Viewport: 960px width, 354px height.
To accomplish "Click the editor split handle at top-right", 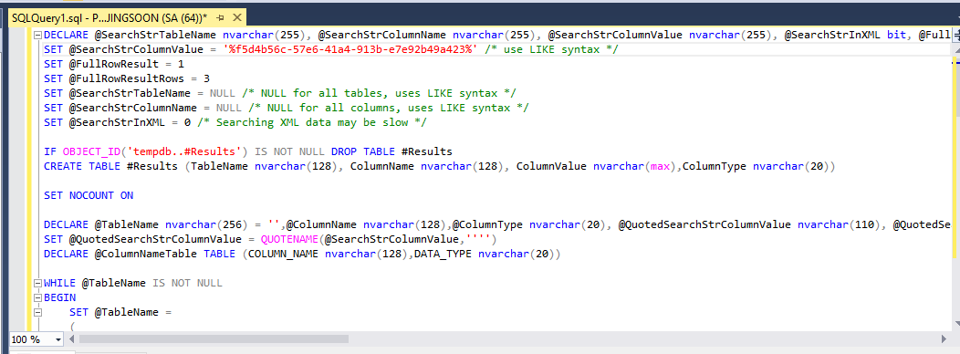I will tap(955, 35).
